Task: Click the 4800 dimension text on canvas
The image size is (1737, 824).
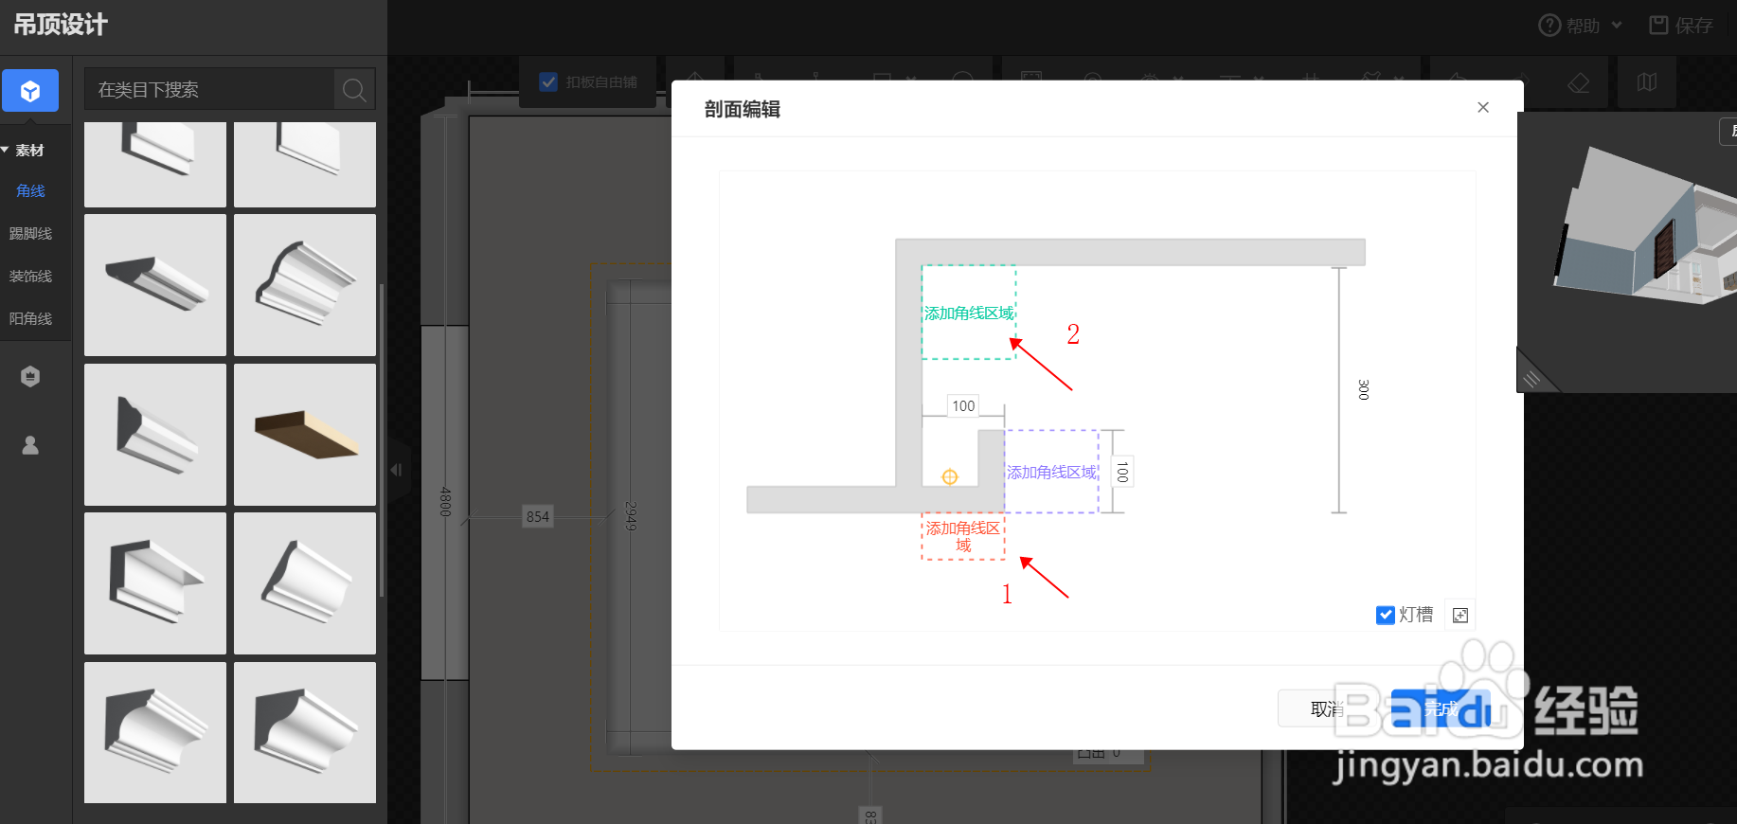Action: pos(445,502)
